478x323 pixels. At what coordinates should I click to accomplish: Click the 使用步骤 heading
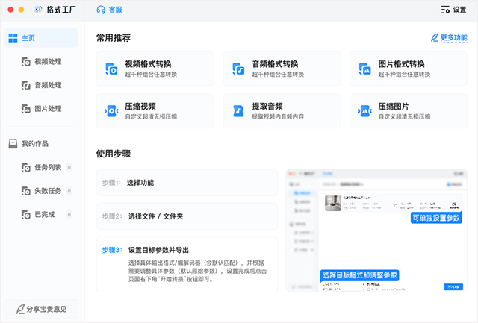click(x=114, y=154)
